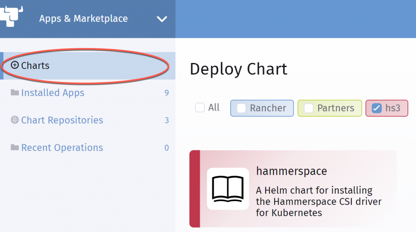Click the folder icon beside Installed Apps
Screen dimensions: 416x232
(15, 93)
